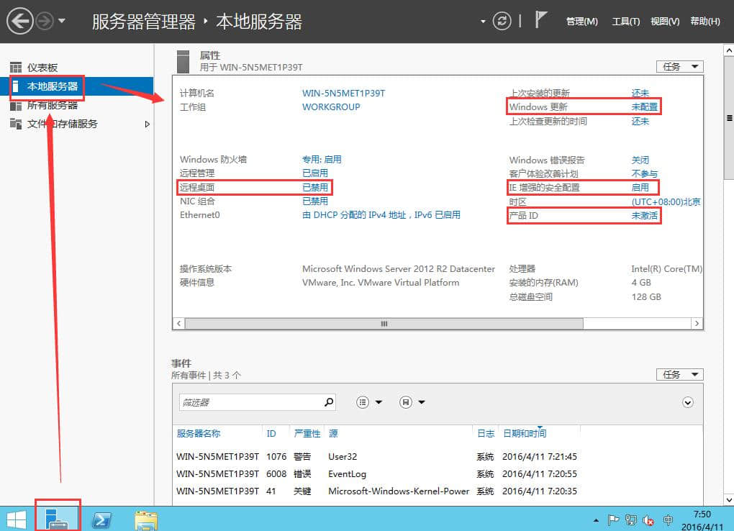Click Windows 更新 未配置 link
Image resolution: width=734 pixels, height=531 pixels.
coord(644,106)
